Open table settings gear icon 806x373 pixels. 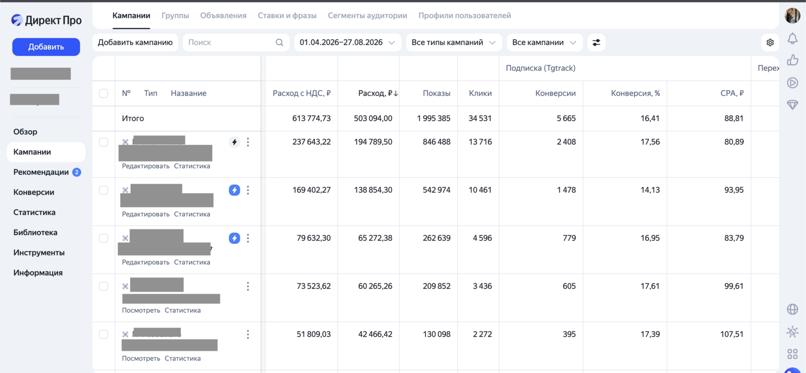(770, 42)
